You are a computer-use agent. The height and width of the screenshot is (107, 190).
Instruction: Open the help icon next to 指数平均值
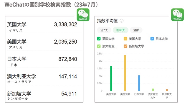(122, 21)
